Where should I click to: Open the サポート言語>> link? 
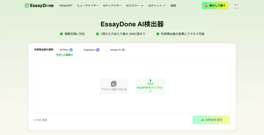(64, 55)
